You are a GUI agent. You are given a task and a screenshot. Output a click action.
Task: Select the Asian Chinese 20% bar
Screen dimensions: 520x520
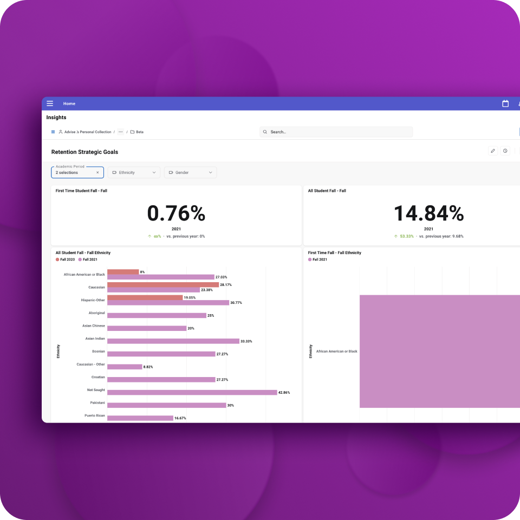(x=147, y=328)
